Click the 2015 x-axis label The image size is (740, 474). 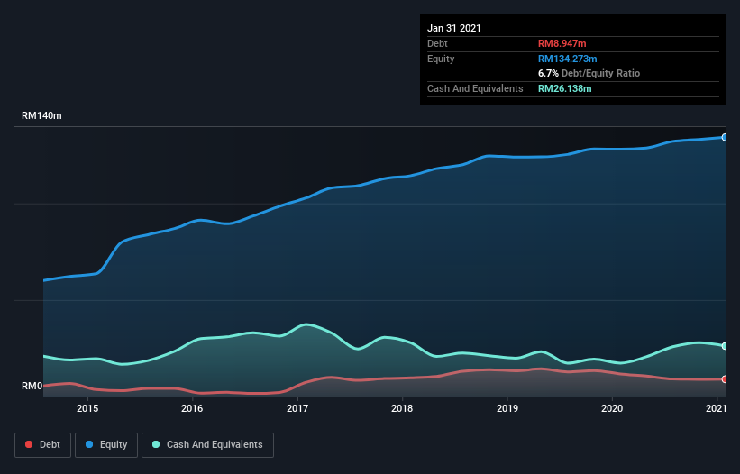tap(87, 408)
